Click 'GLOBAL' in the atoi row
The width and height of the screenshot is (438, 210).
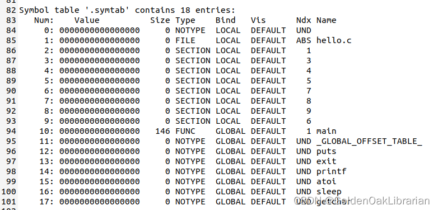point(230,181)
